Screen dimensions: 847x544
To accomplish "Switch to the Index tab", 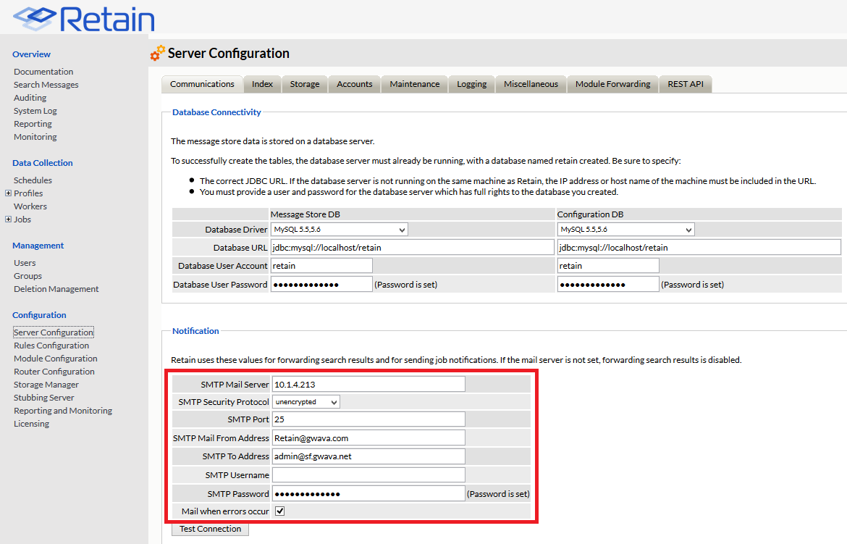I will point(262,84).
